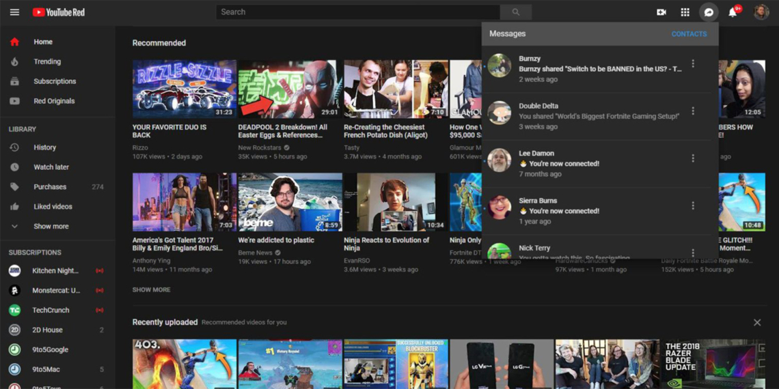Open the account avatar menu
Image resolution: width=779 pixels, height=389 pixels.
[x=761, y=12]
